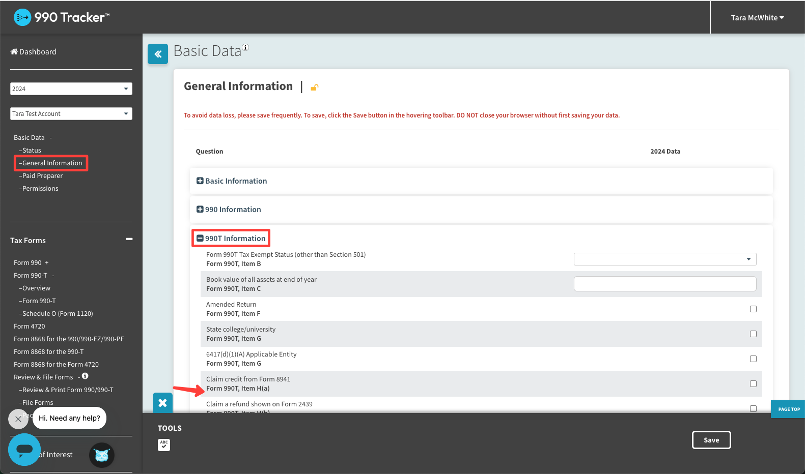Image resolution: width=805 pixels, height=474 pixels.
Task: Click the unlock padlock icon
Action: pos(315,87)
